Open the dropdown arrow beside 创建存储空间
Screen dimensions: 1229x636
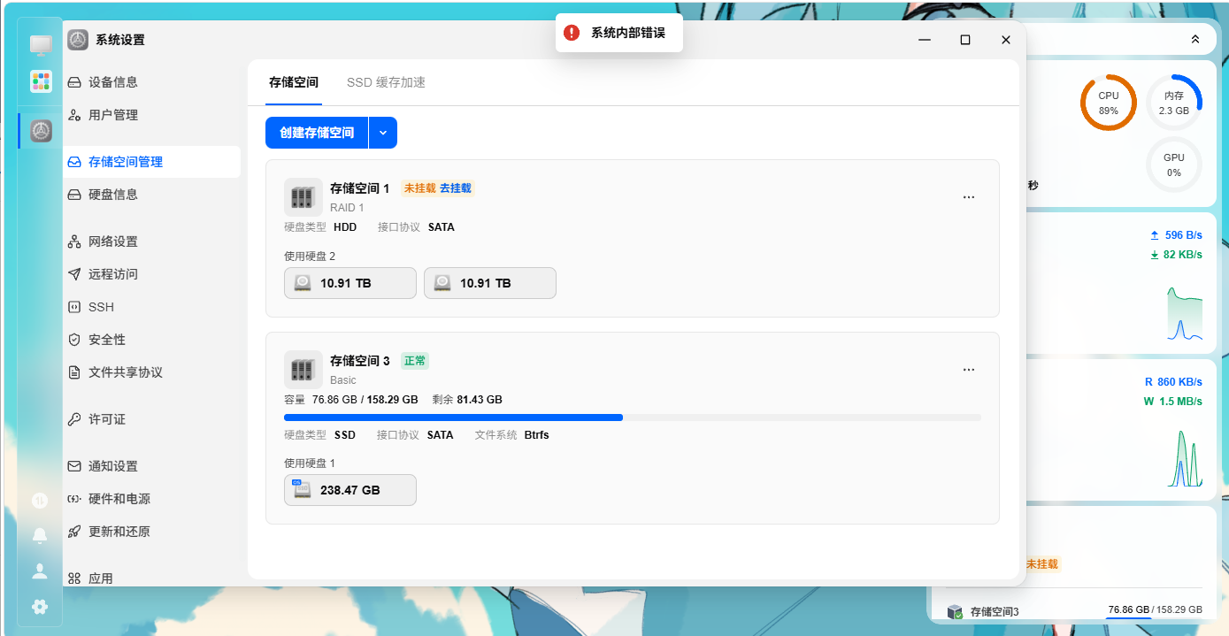coord(383,133)
